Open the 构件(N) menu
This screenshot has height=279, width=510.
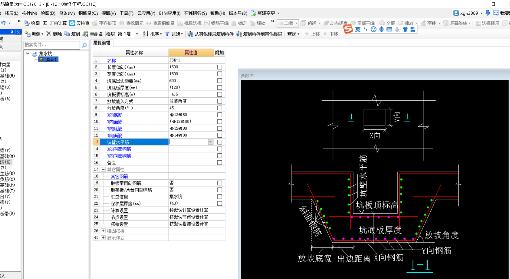(29, 13)
